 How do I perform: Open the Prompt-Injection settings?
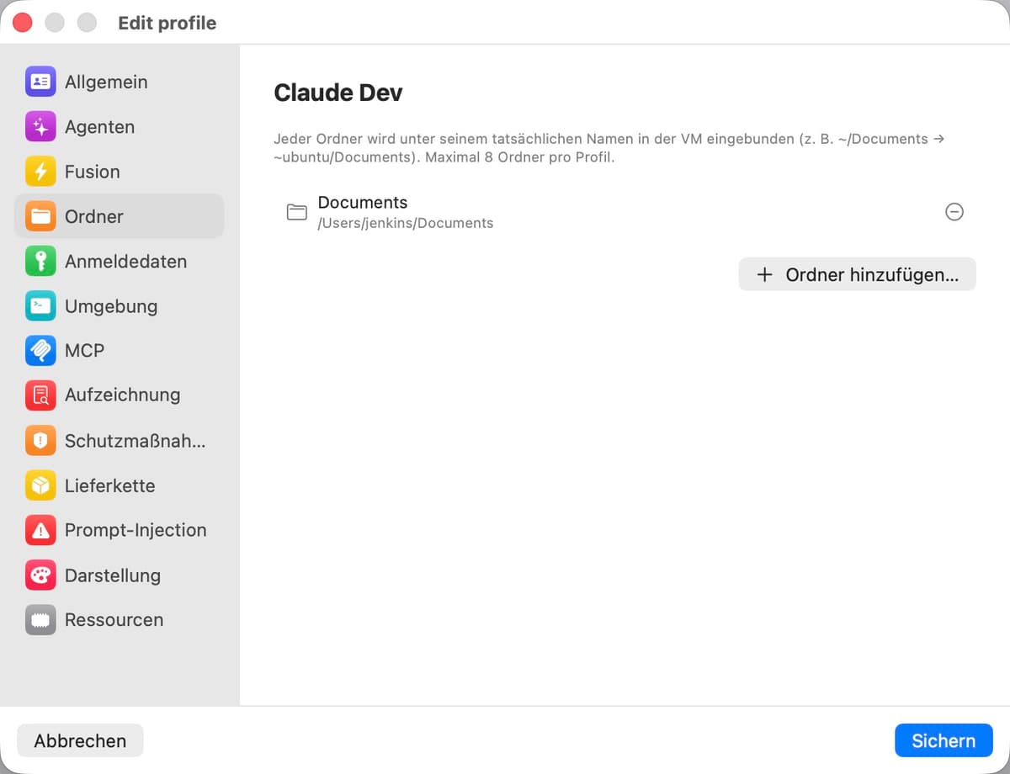click(120, 530)
